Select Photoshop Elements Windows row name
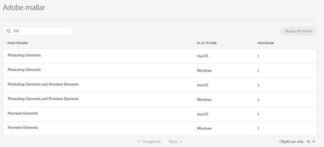This screenshot has width=324, height=147. coord(24,70)
